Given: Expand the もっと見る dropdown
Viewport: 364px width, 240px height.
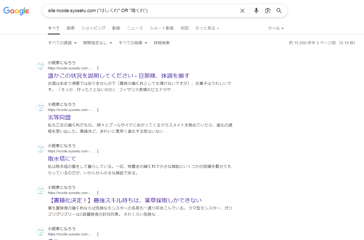Looking at the screenshot, I should [207, 28].
